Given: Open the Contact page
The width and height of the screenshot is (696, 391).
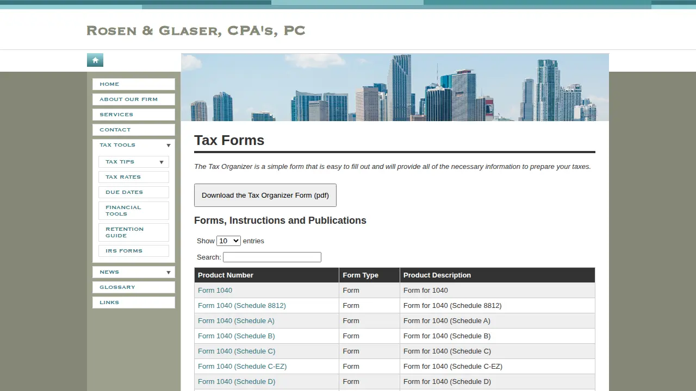Looking at the screenshot, I should click(x=134, y=130).
